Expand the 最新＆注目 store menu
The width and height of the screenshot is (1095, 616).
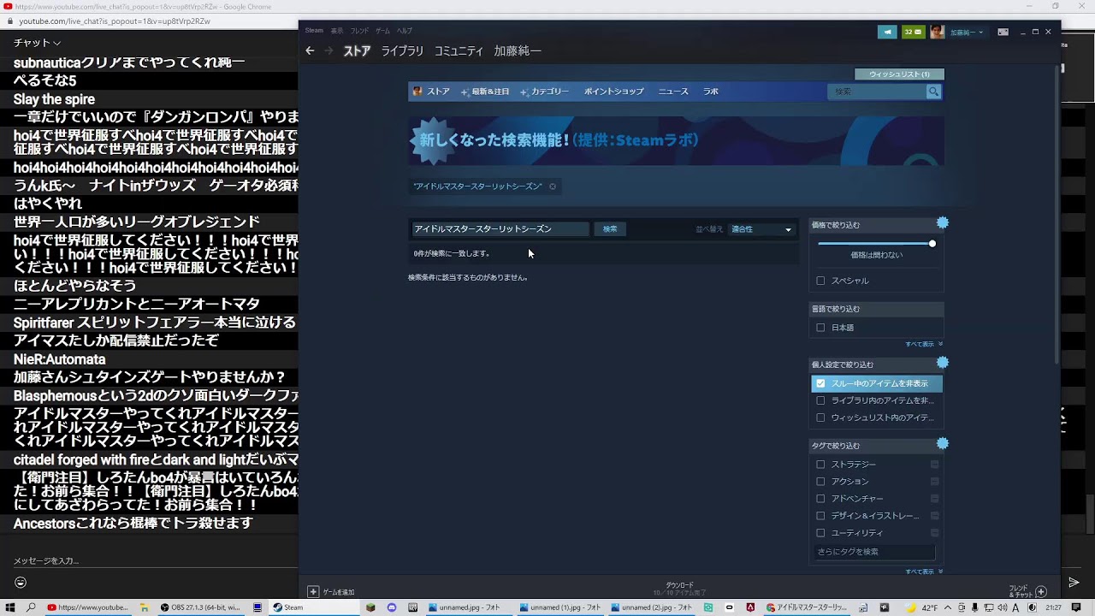(x=485, y=92)
